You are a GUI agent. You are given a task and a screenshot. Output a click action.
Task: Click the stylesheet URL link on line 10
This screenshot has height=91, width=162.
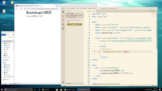(139, 38)
